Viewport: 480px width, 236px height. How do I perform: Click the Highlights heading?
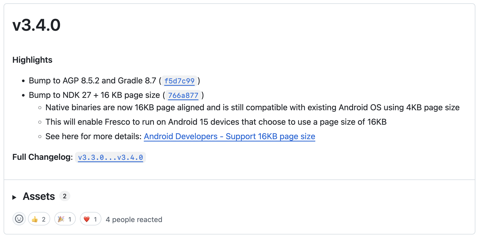(x=32, y=60)
